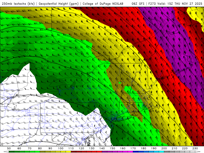The height and width of the screenshot is (153, 204).
Task: Click the 140 label on the color scale
Action: [102, 148]
